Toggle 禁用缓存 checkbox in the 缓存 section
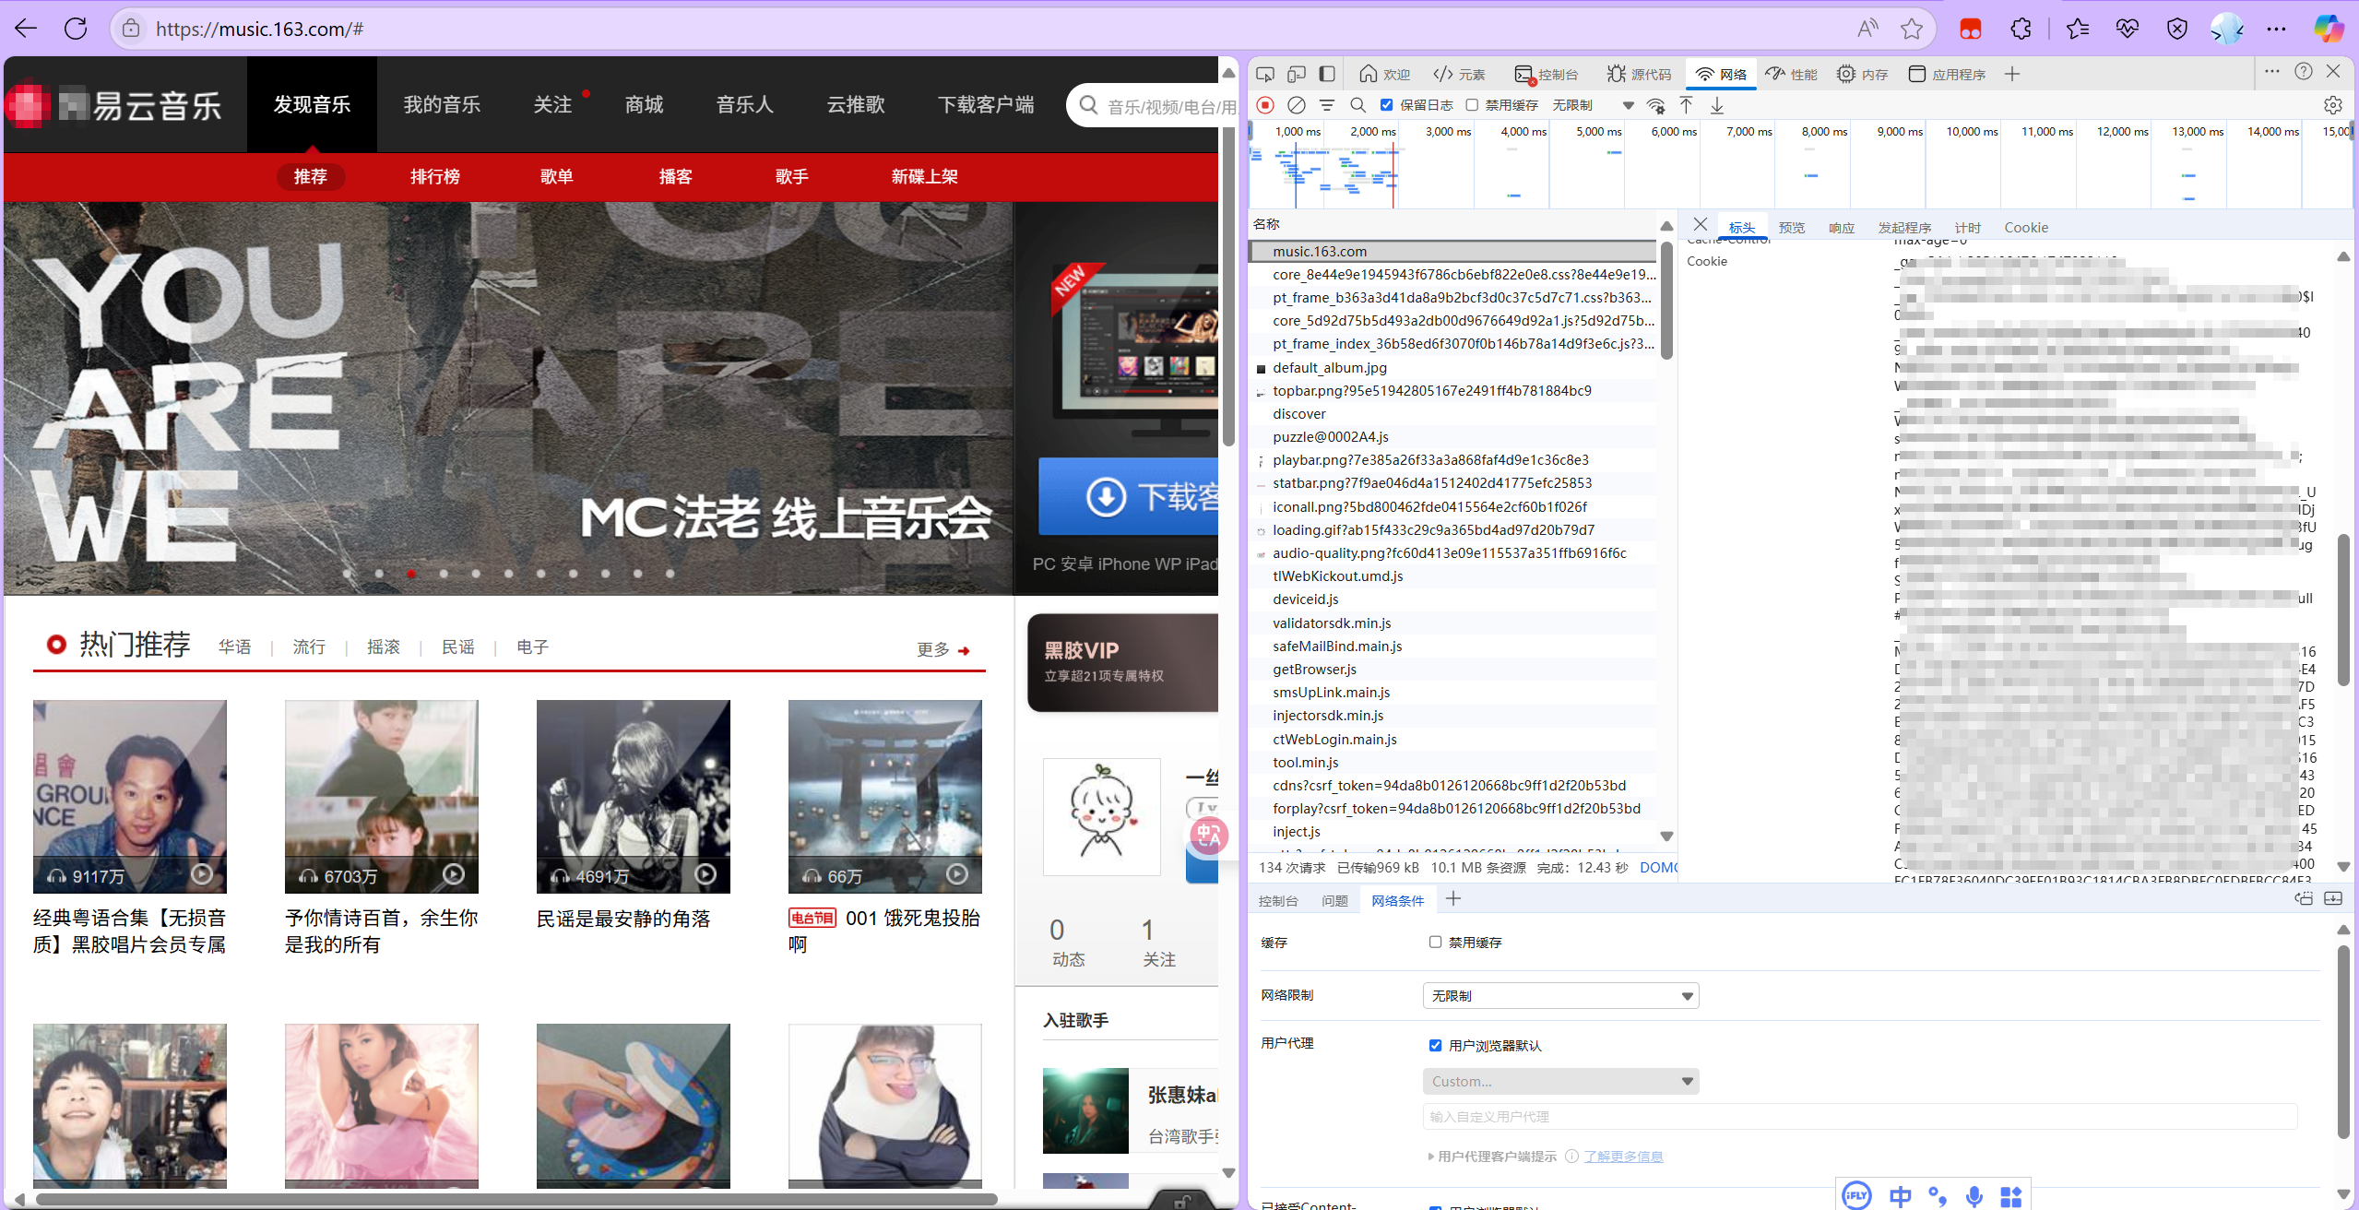 (x=1435, y=942)
